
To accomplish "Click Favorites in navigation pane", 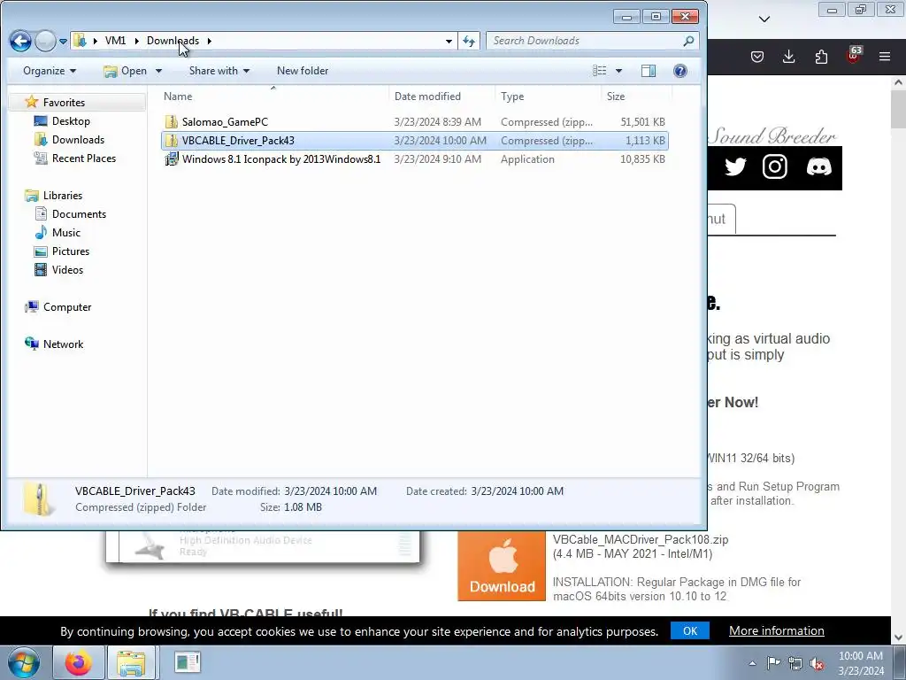I will (64, 103).
